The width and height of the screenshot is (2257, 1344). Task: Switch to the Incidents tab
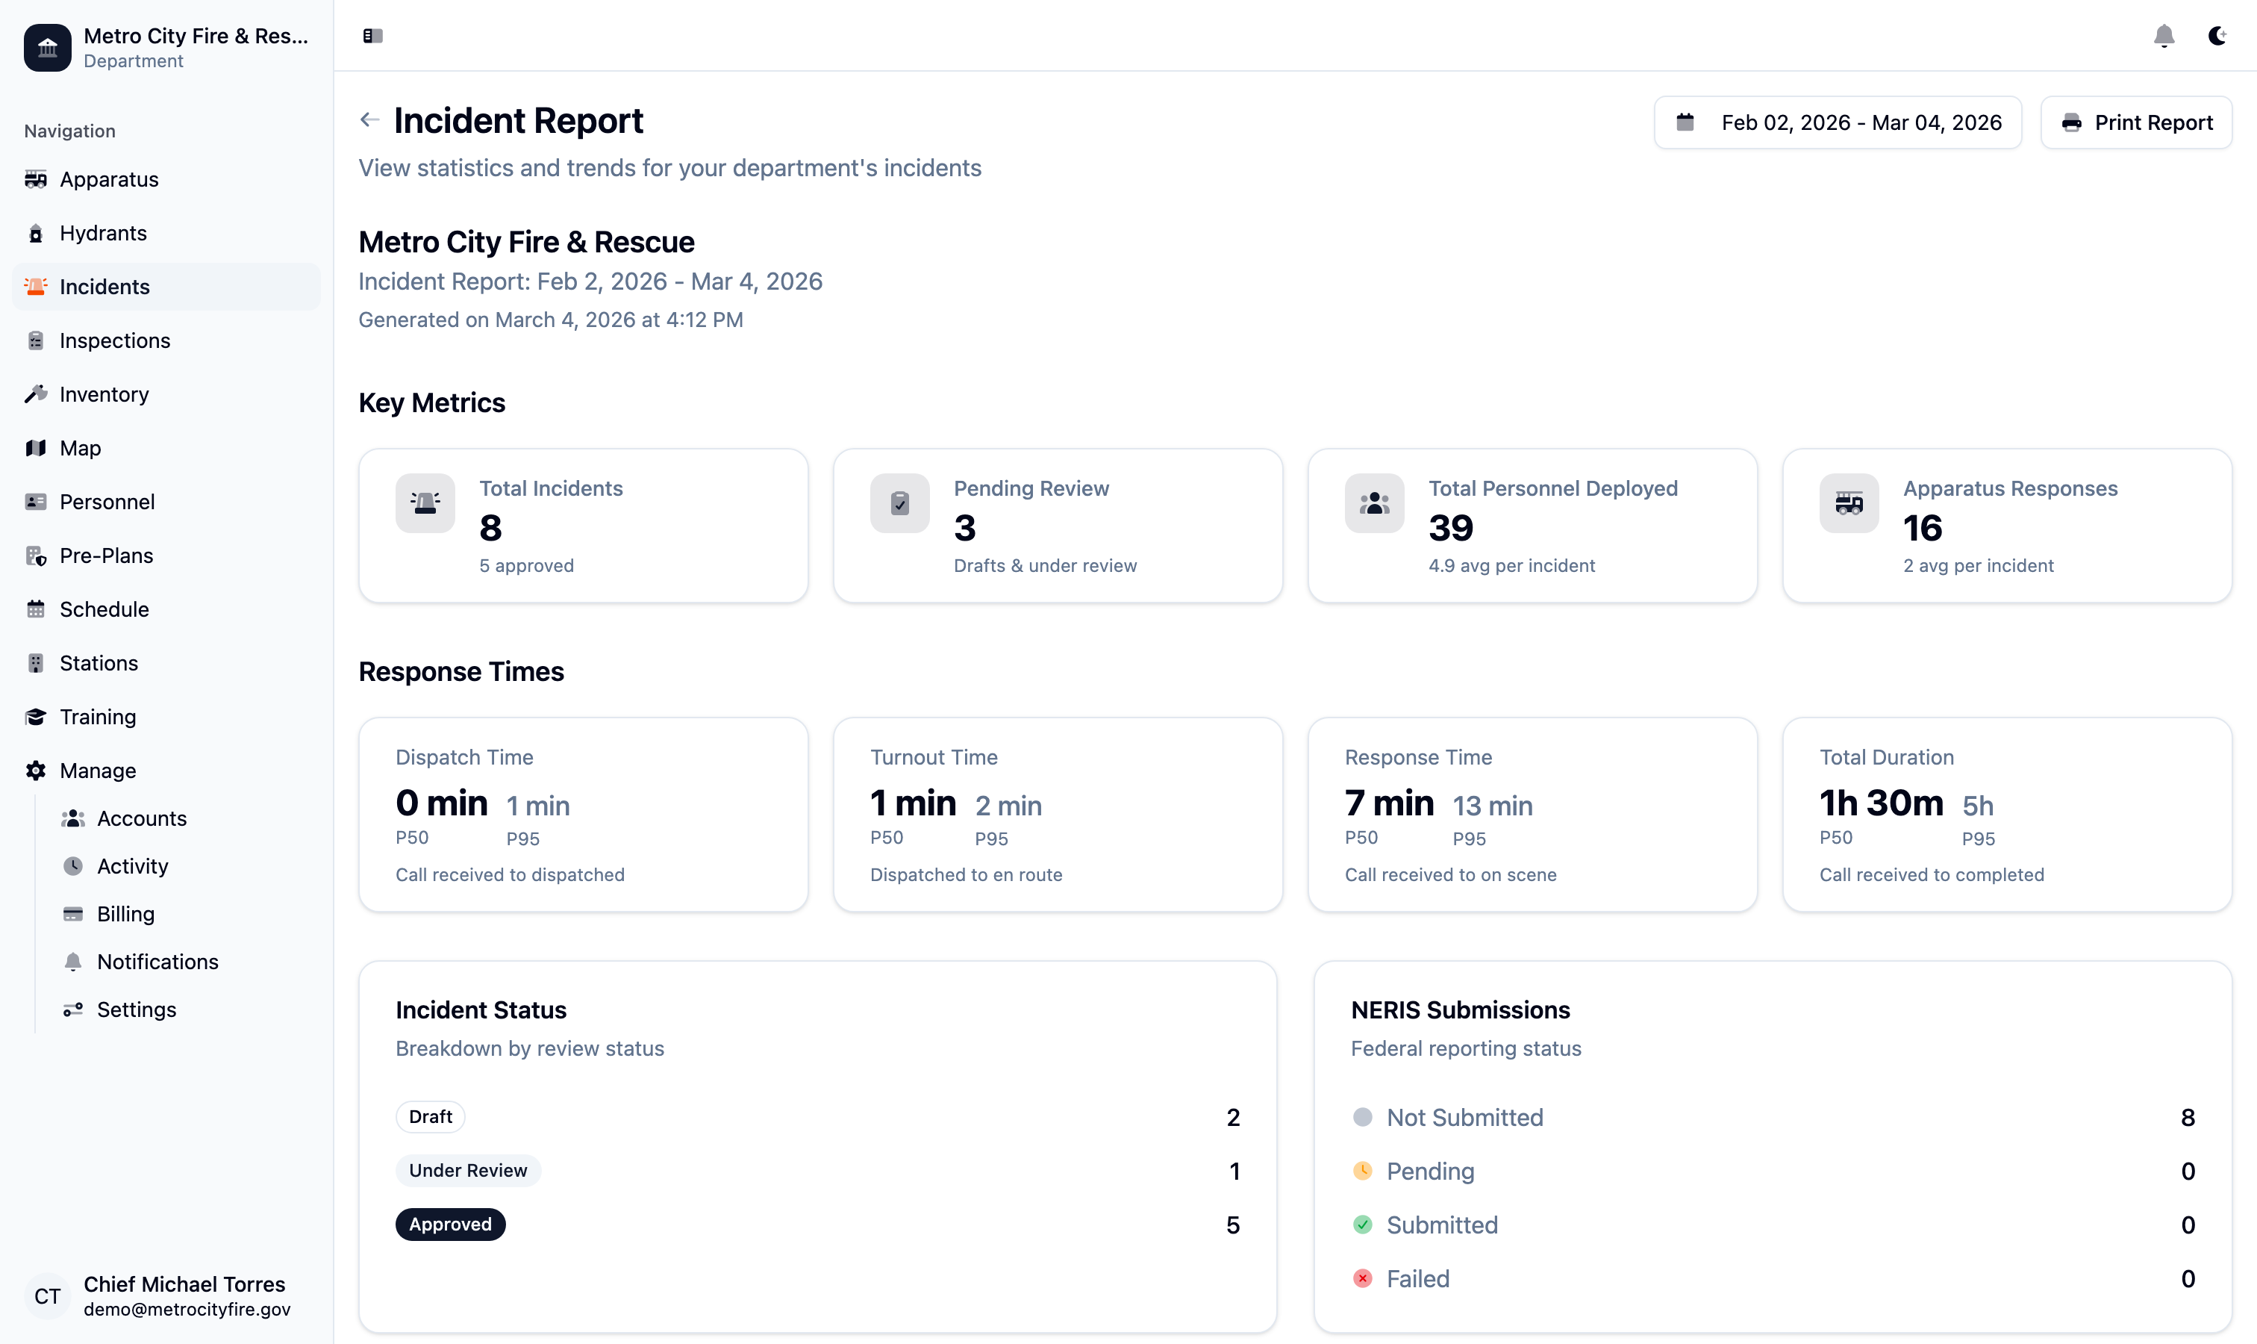(x=105, y=286)
